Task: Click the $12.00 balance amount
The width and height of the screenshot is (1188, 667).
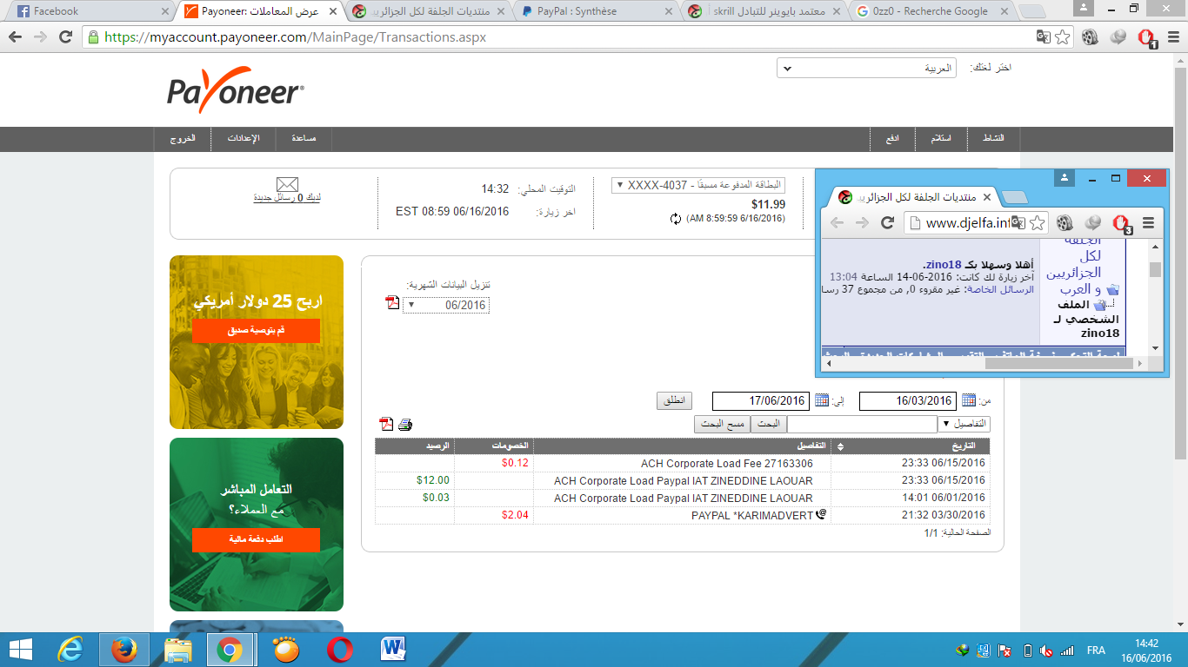Action: click(x=433, y=480)
